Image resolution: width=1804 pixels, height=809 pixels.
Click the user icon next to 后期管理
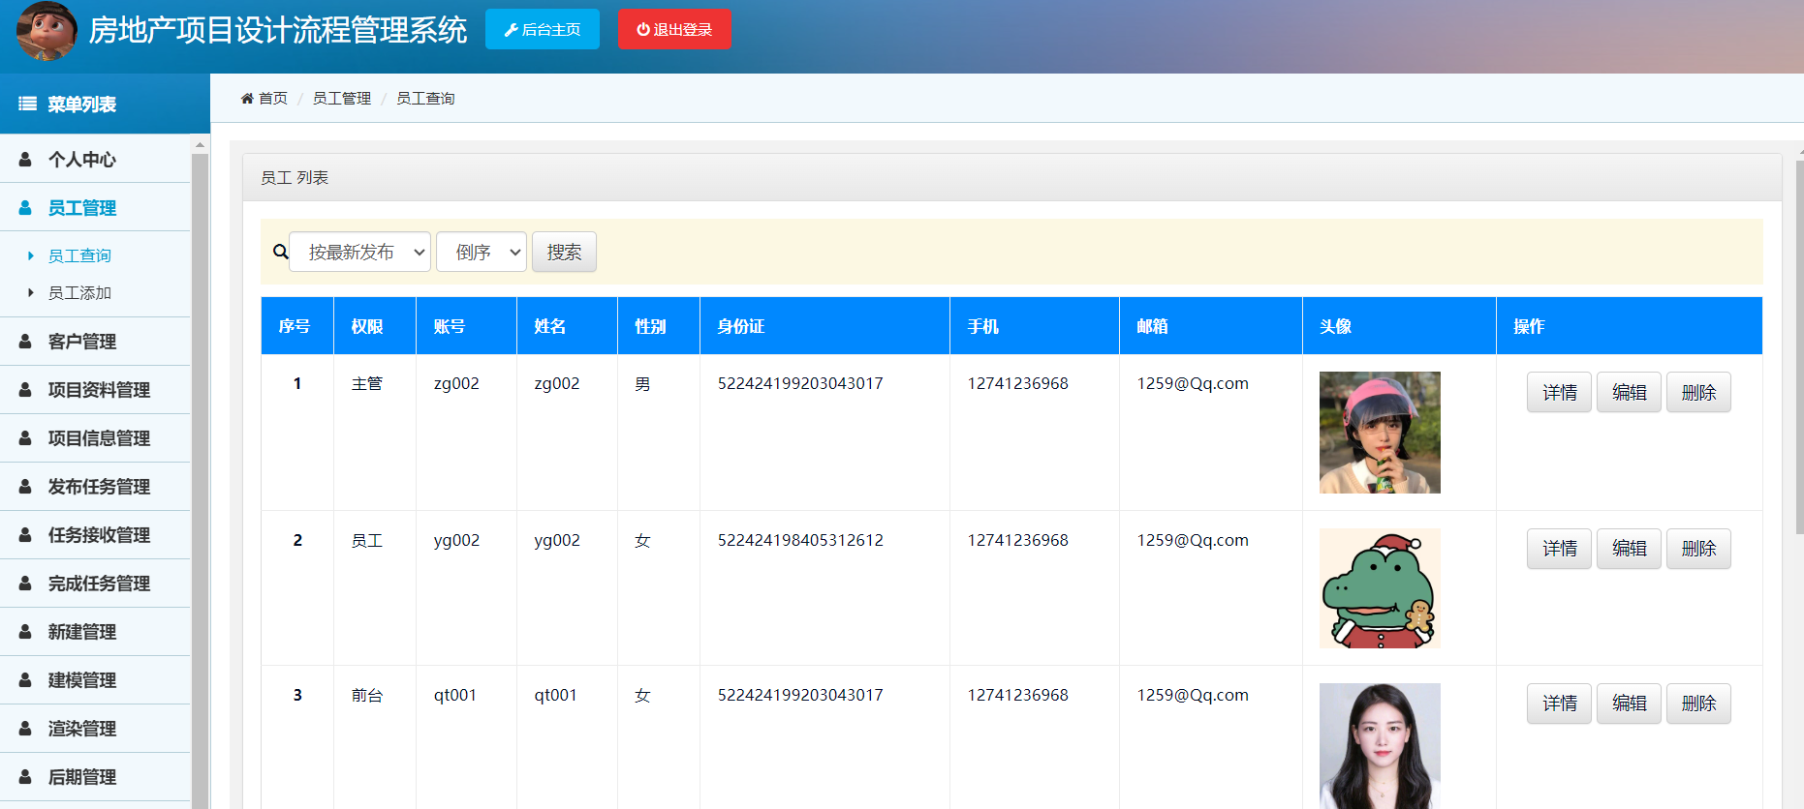[x=25, y=776]
